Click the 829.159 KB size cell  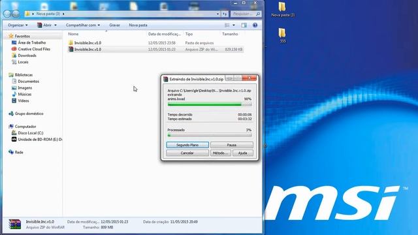coord(234,50)
